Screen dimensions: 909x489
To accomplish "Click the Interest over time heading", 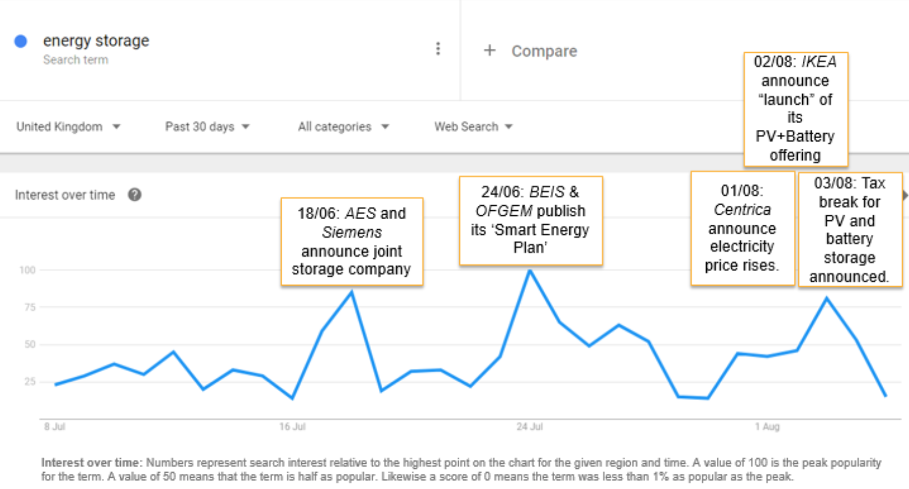I will click(65, 195).
